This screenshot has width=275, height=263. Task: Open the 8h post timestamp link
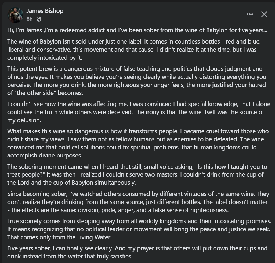point(29,19)
